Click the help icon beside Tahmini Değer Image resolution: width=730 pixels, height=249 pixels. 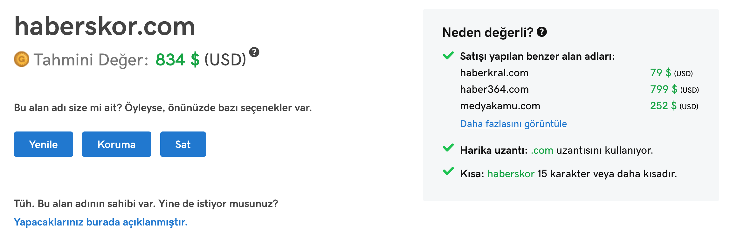pyautogui.click(x=254, y=52)
